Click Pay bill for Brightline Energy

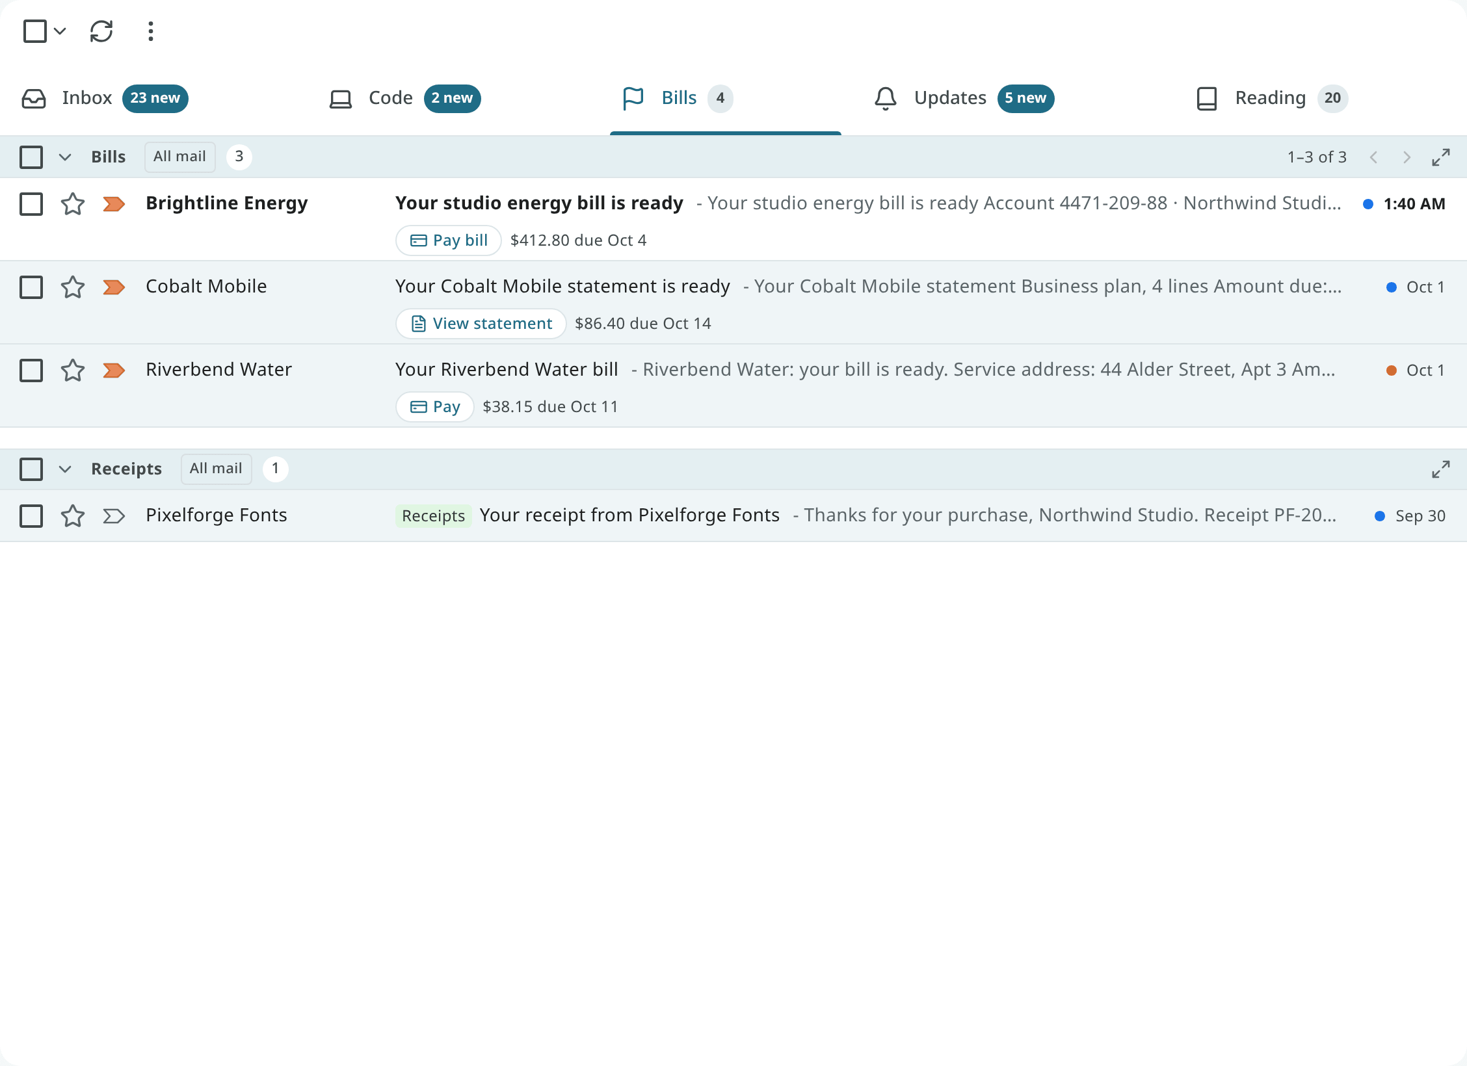click(449, 240)
